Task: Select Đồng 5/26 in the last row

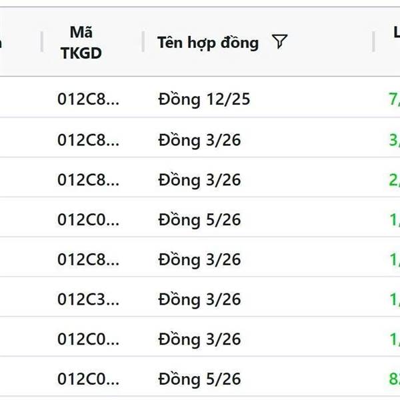Action: [199, 379]
